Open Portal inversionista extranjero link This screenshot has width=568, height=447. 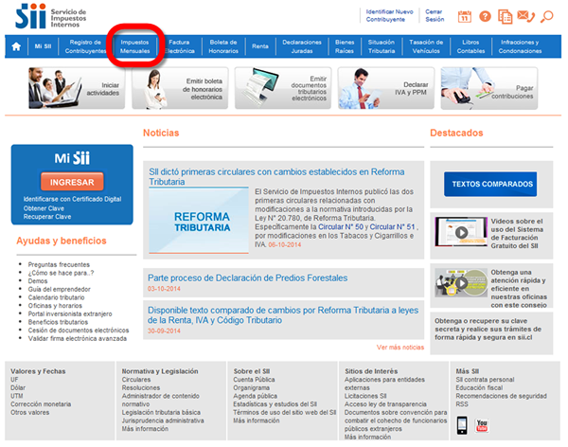(70, 314)
